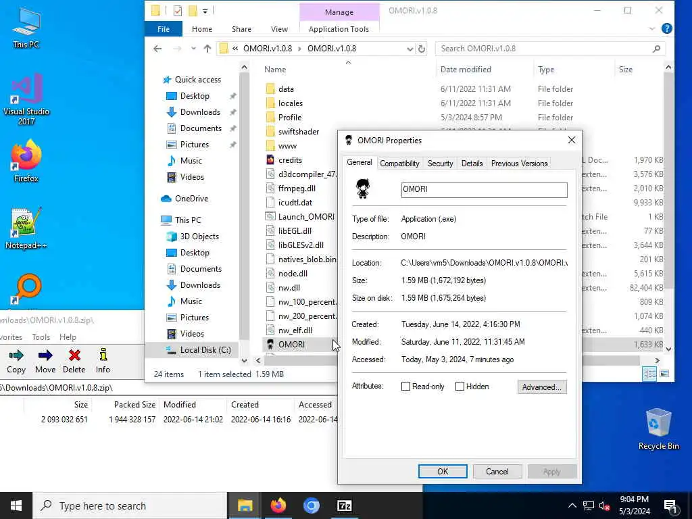Open Explorer help question mark icon
692x519 pixels.
click(666, 28)
